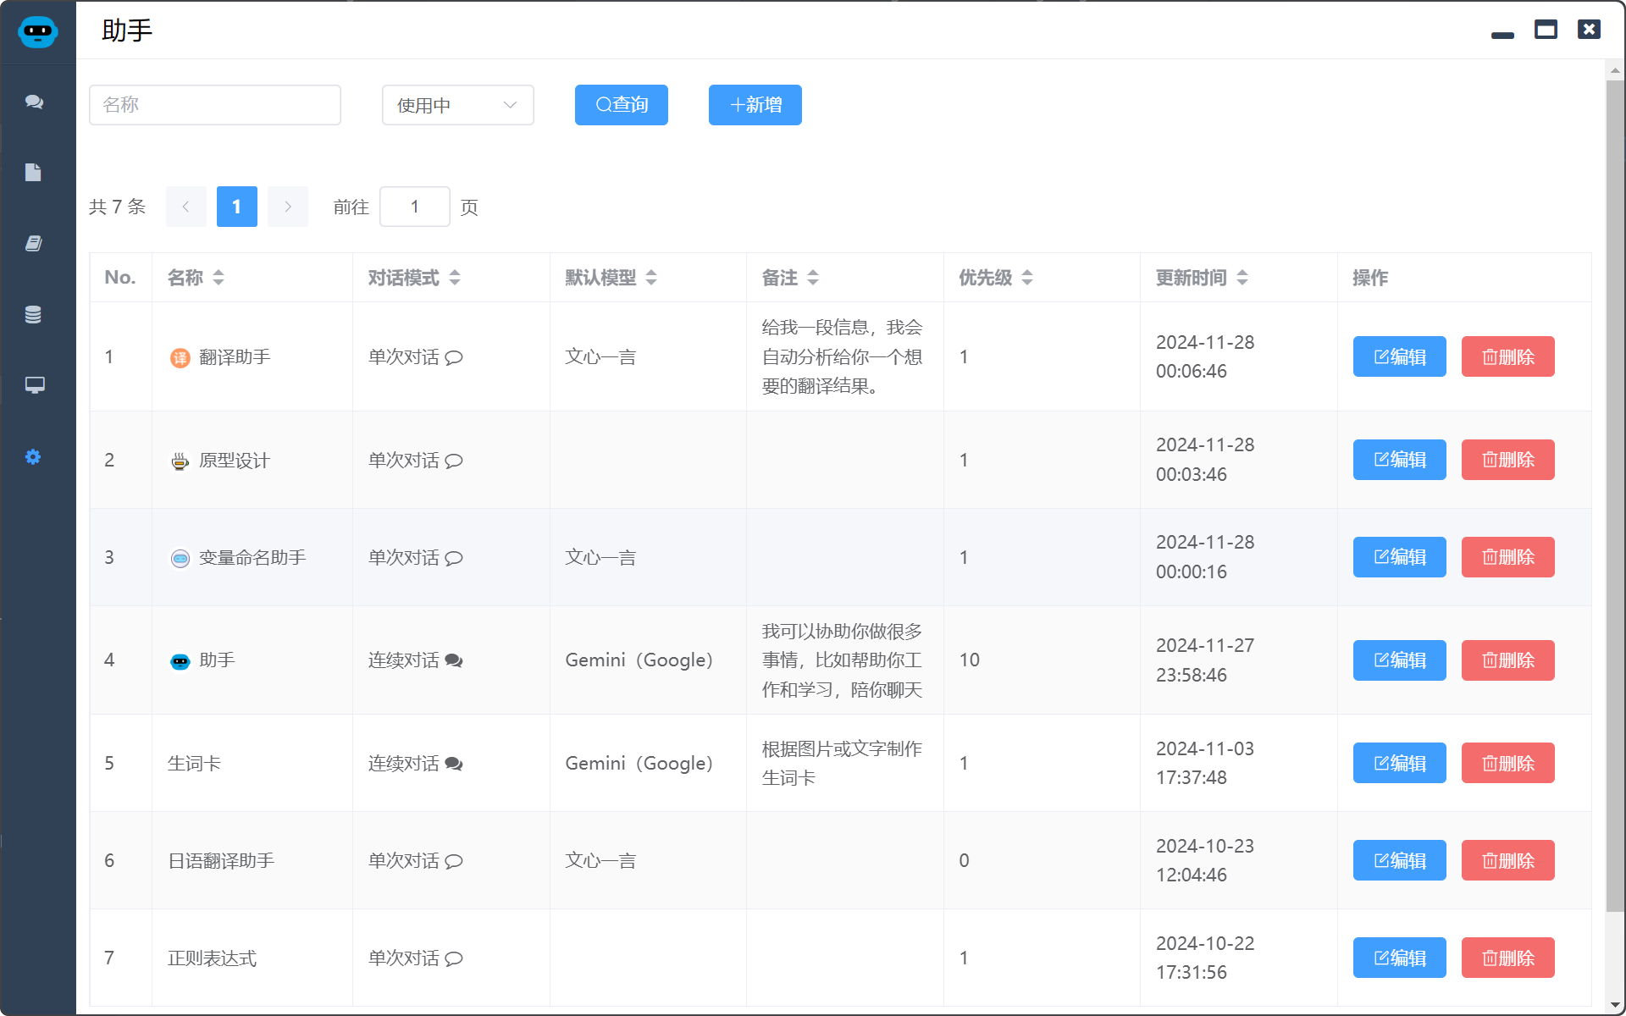
Task: Edit the 生词卡 row
Action: tap(1400, 763)
